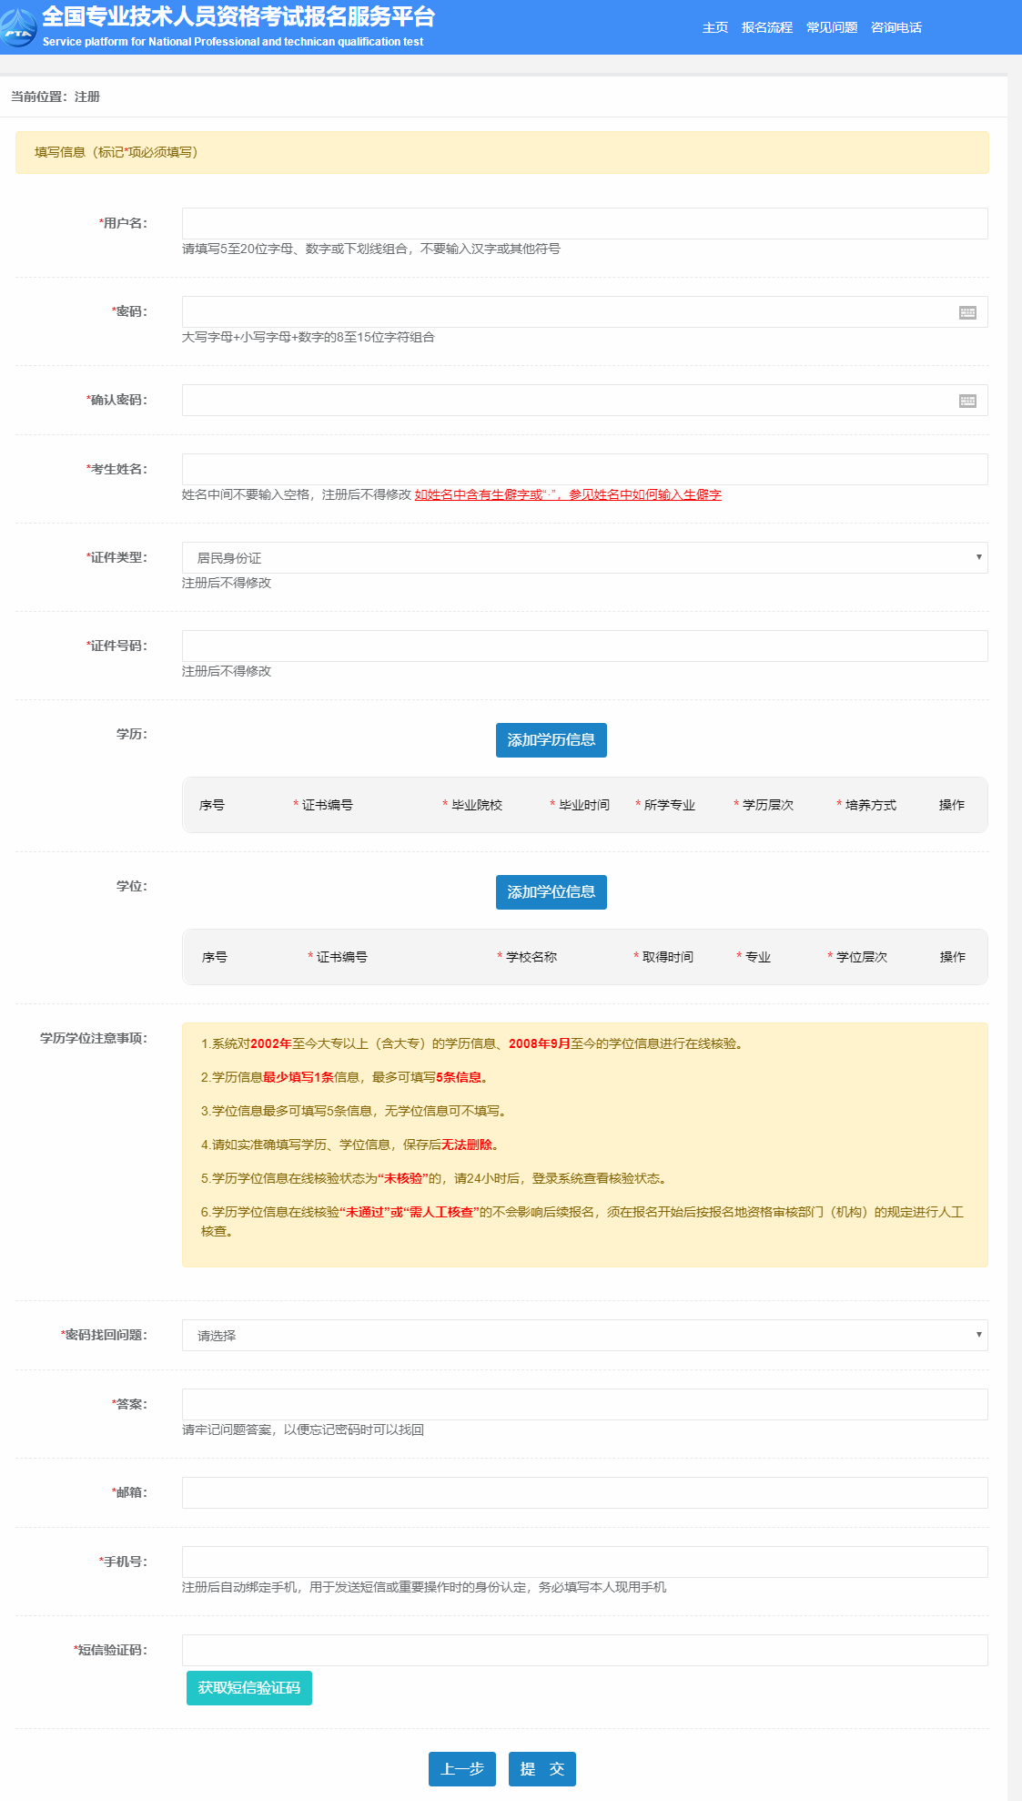Click 专业 column header in 学位 table
Image resolution: width=1022 pixels, height=1801 pixels.
point(754,957)
